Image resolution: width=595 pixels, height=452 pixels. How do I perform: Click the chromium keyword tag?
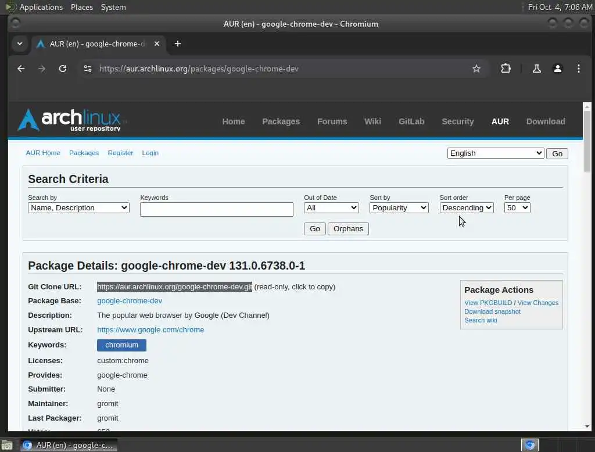(121, 345)
